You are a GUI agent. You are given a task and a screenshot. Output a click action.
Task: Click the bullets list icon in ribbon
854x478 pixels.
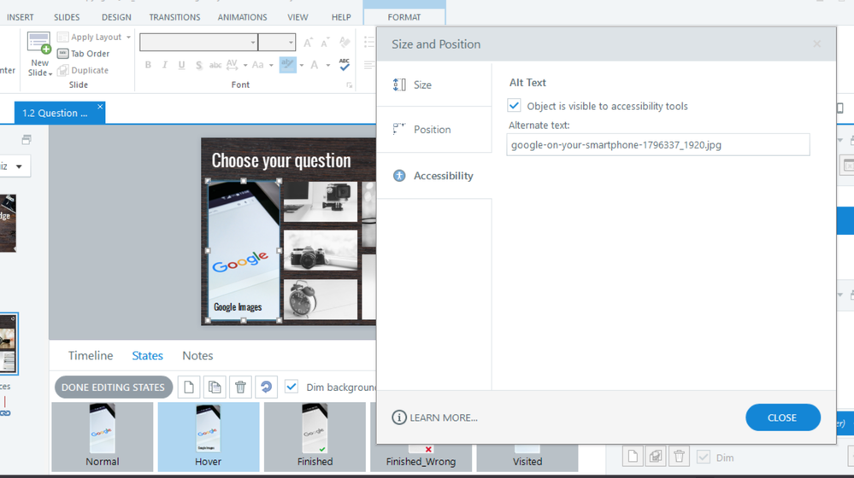[369, 43]
